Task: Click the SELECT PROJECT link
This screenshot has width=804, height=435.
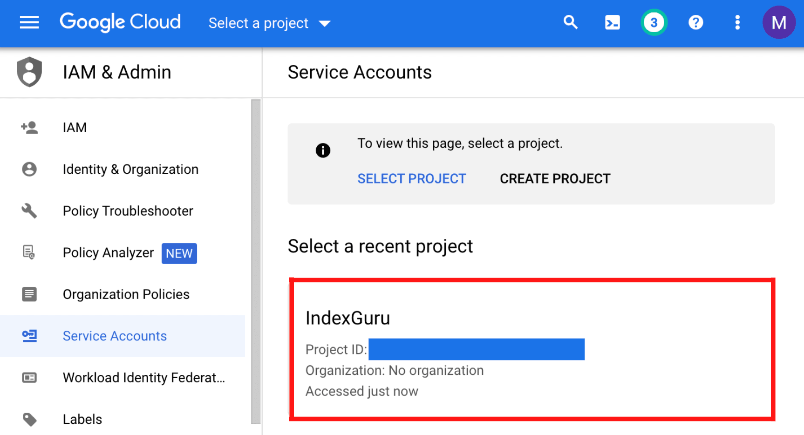Action: [x=412, y=178]
